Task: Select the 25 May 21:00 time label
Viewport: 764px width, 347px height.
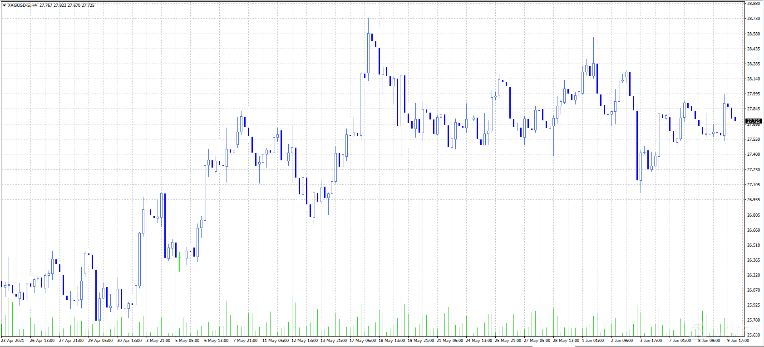Action: [508, 341]
